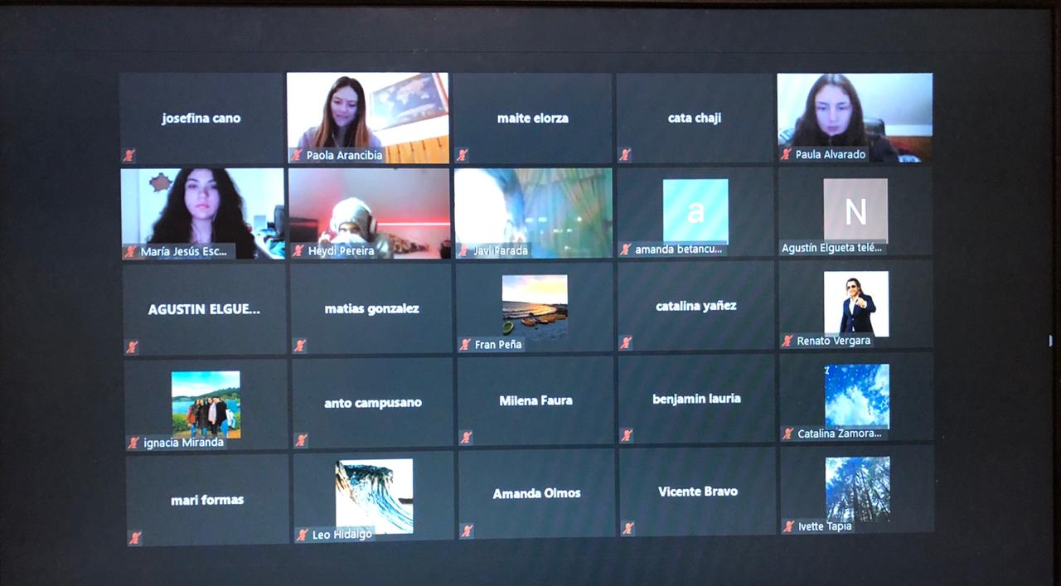Select Paola Arancibia's video feed
The width and height of the screenshot is (1061, 586).
tap(367, 112)
